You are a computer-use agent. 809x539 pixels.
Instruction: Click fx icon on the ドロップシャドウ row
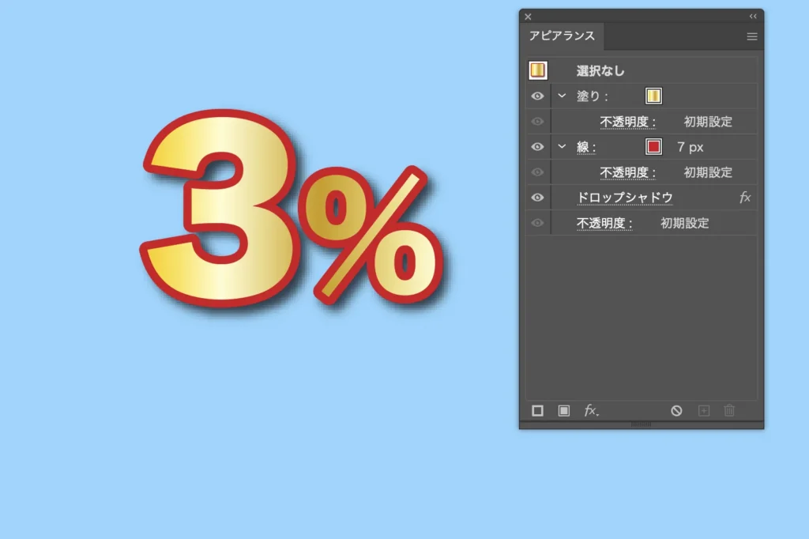coord(745,198)
